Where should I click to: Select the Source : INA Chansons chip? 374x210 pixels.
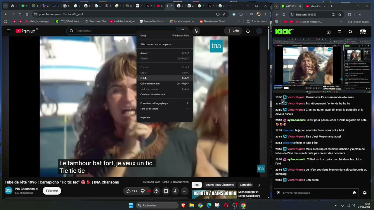coord(219,185)
